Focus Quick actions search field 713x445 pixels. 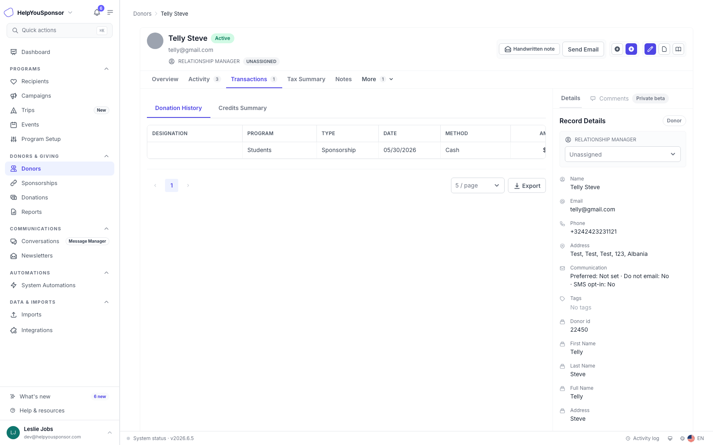tap(59, 30)
